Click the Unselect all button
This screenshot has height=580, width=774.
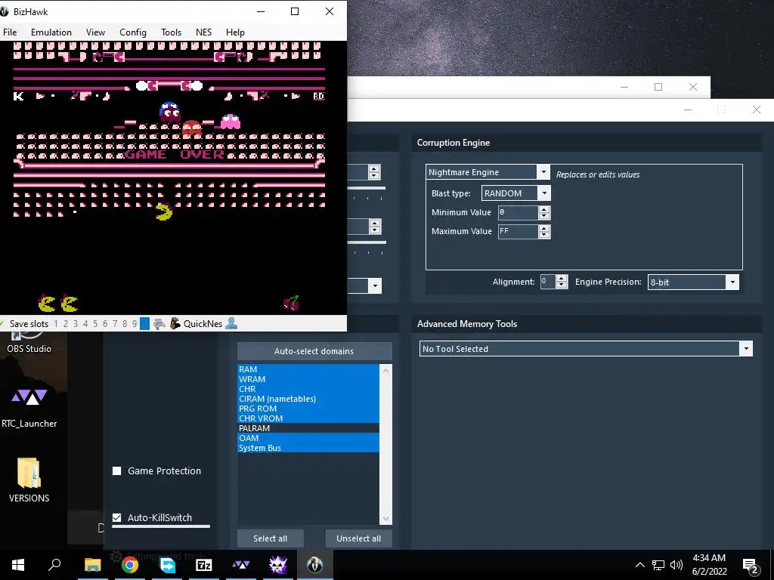[358, 538]
